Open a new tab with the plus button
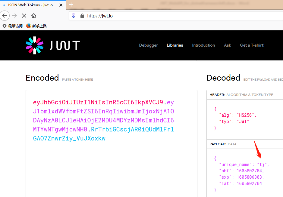283x197 pixels. pyautogui.click(x=71, y=5)
